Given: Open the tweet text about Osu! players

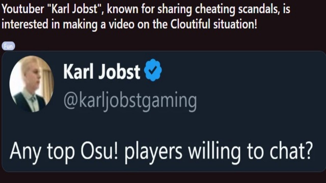Looking at the screenshot, I should [161, 151].
